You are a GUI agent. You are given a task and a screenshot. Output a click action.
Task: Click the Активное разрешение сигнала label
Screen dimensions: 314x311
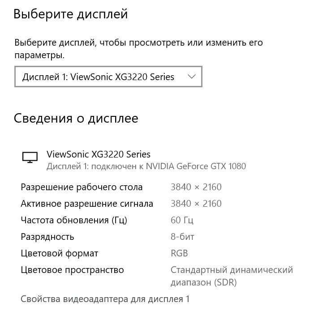[87, 204]
